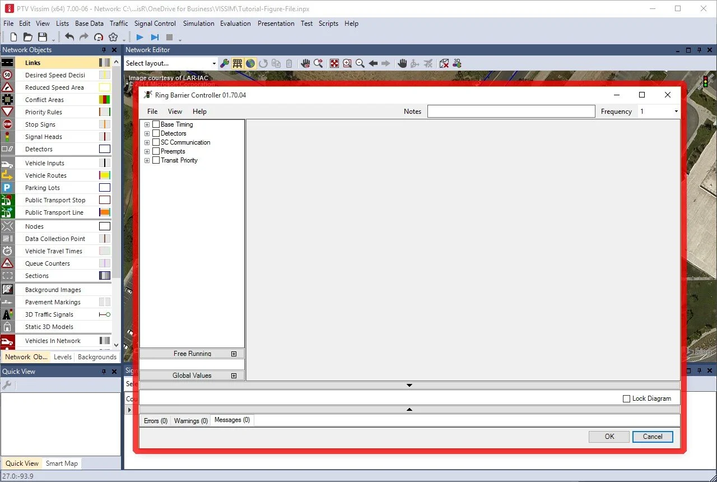Viewport: 717px width, 482px height.
Task: Enable the Base Timing checkbox
Action: [156, 124]
